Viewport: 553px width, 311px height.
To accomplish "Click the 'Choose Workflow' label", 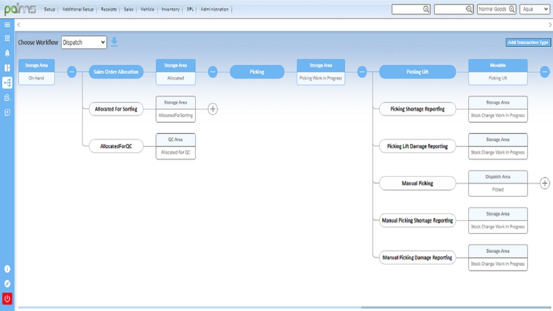I will pyautogui.click(x=38, y=42).
